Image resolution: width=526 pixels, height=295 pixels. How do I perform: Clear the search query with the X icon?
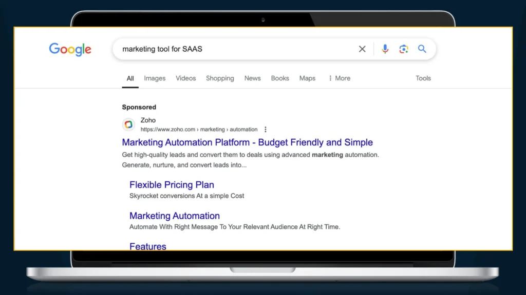coord(362,49)
